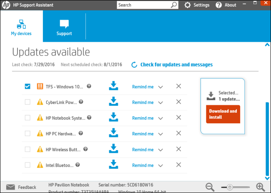Check the Intel Bluetoo... checkbox
Image resolution: width=271 pixels, height=193 pixels.
coord(28,165)
